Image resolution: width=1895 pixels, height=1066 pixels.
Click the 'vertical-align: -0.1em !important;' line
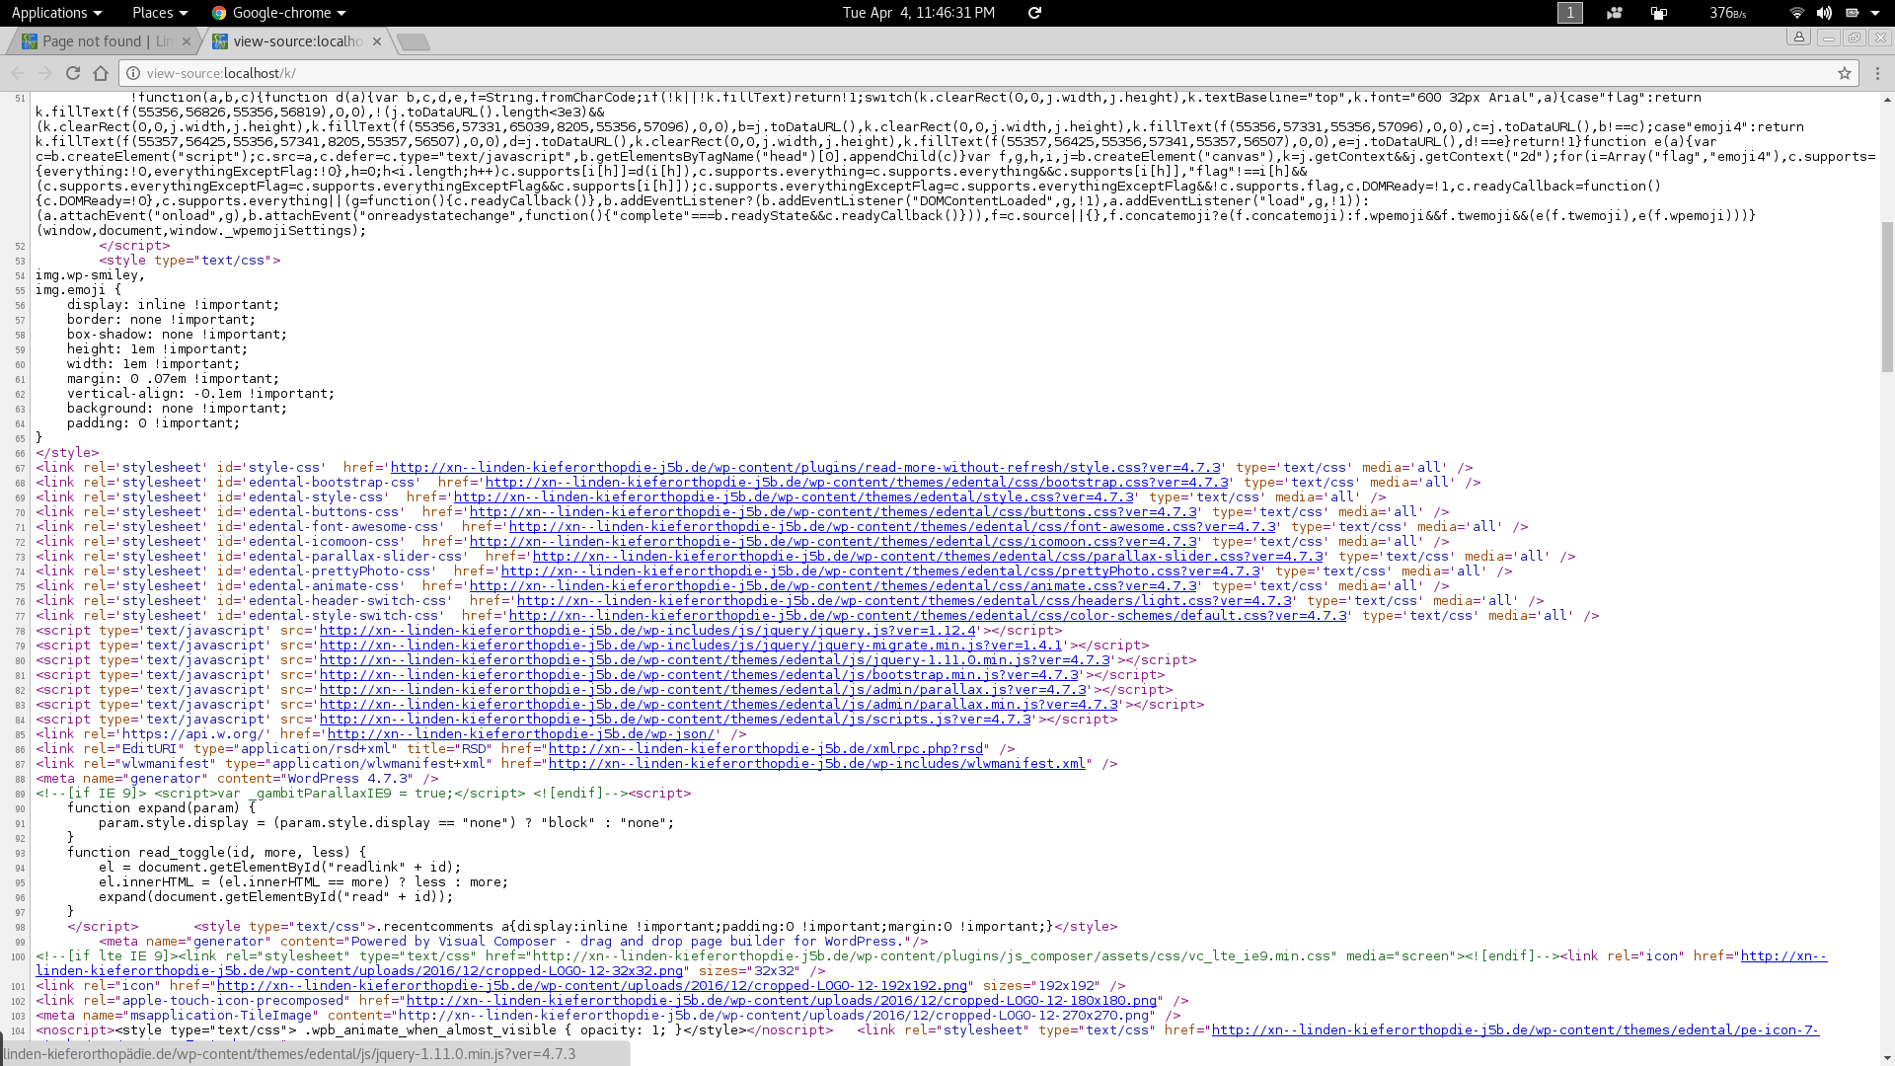200,394
